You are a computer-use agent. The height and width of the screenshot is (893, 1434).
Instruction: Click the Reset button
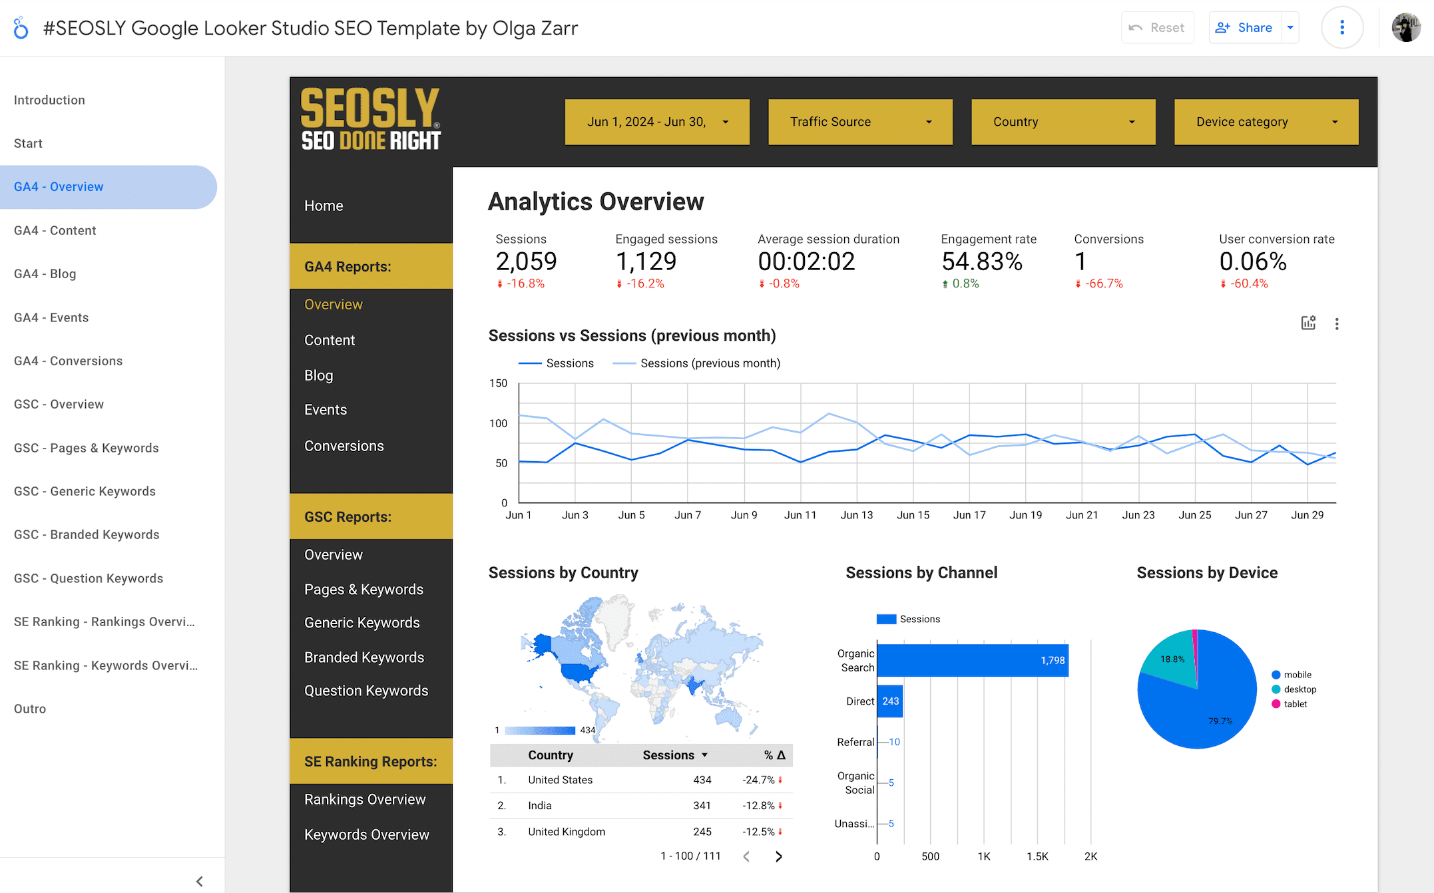tap(1157, 28)
